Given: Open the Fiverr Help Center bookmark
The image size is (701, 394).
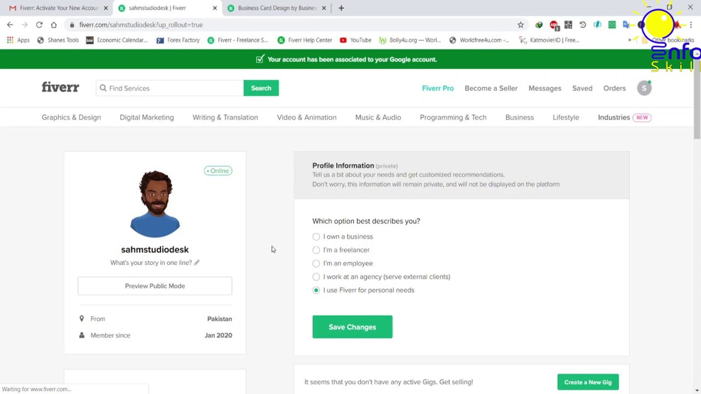Looking at the screenshot, I should 304,40.
